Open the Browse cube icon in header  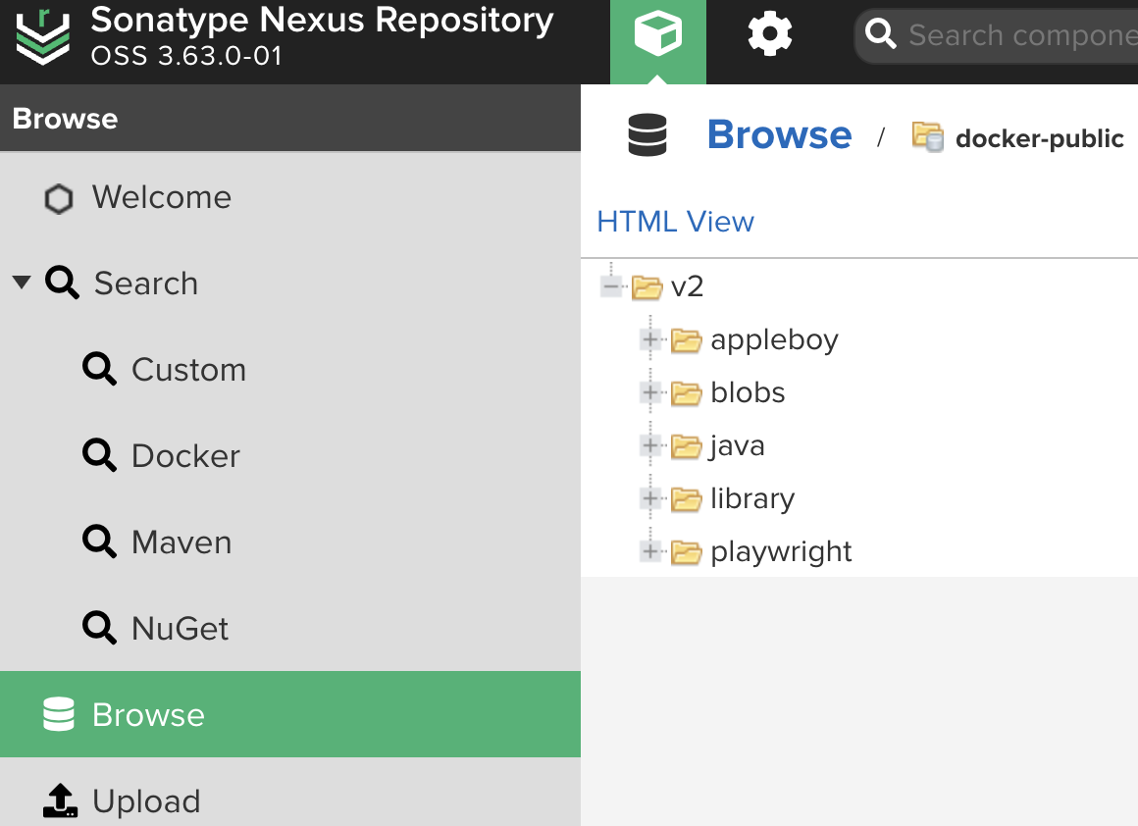pyautogui.click(x=657, y=34)
